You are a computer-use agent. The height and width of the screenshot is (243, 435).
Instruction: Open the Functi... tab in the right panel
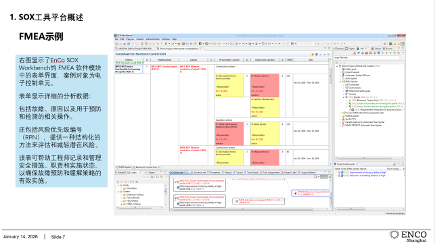388,49
